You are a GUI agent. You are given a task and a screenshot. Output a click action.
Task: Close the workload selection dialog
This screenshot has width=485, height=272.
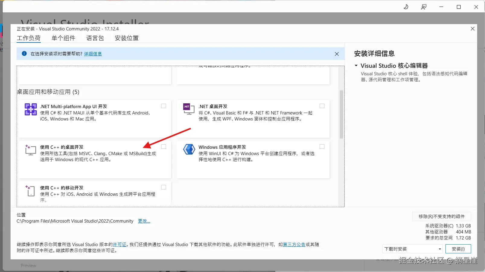click(473, 29)
